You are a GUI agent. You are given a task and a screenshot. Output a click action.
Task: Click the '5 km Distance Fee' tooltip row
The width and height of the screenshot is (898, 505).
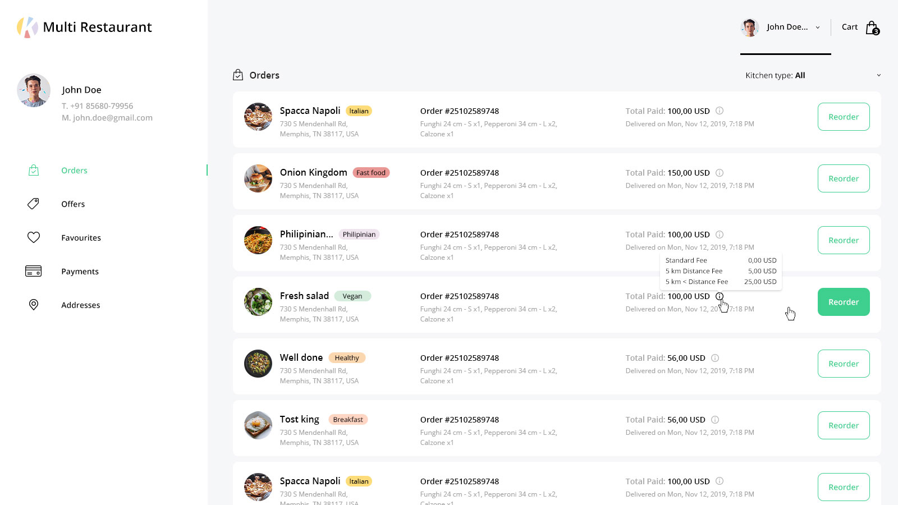pyautogui.click(x=721, y=271)
